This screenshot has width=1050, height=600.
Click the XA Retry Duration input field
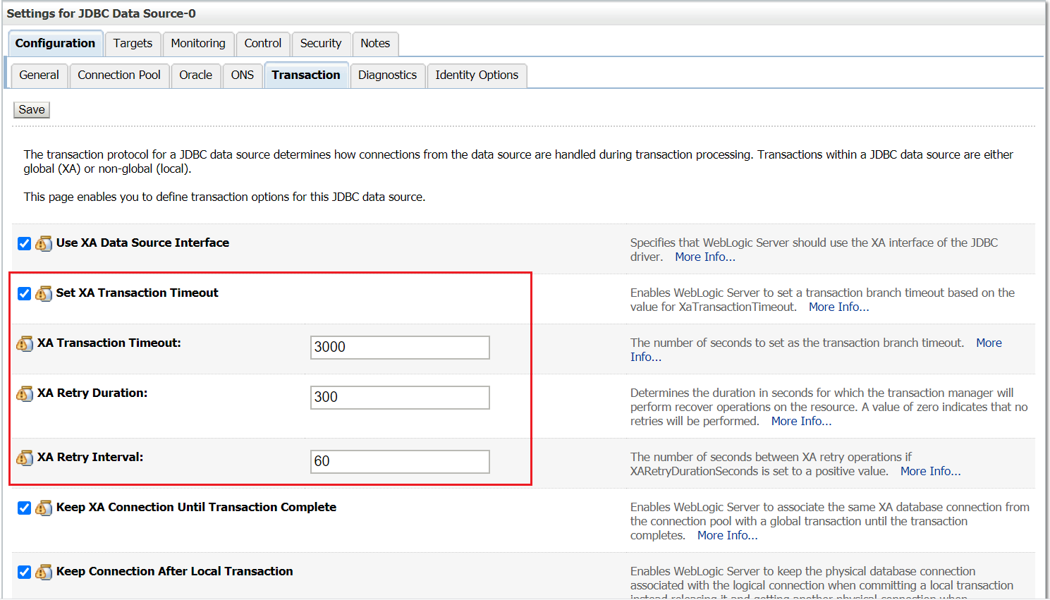(x=400, y=398)
